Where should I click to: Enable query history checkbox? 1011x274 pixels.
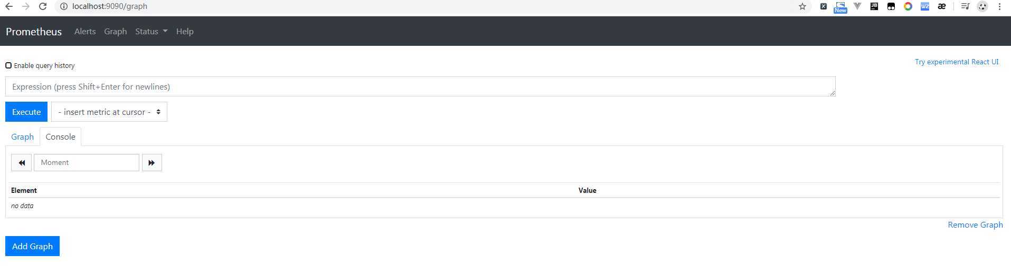[x=8, y=65]
